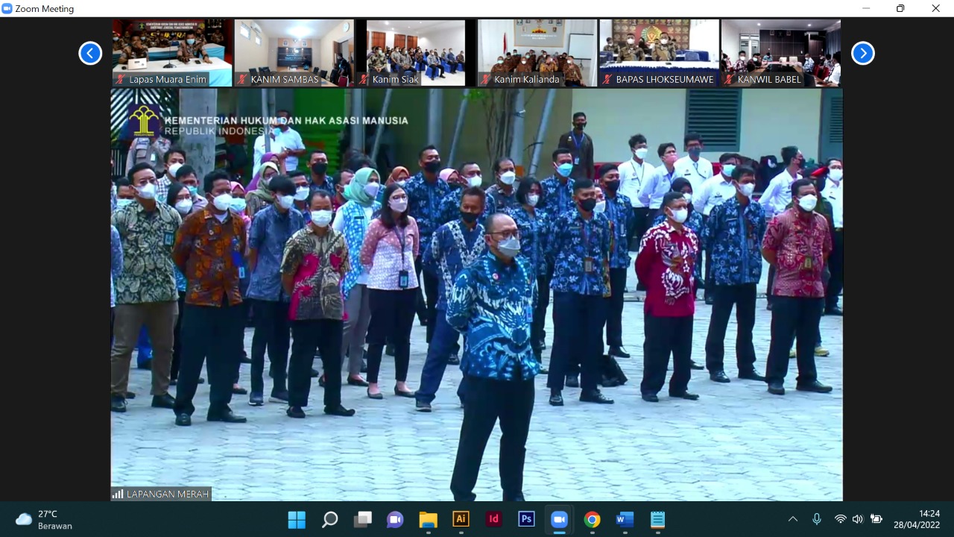Go to previous page of participant thumbnails
The image size is (954, 537).
tap(90, 53)
